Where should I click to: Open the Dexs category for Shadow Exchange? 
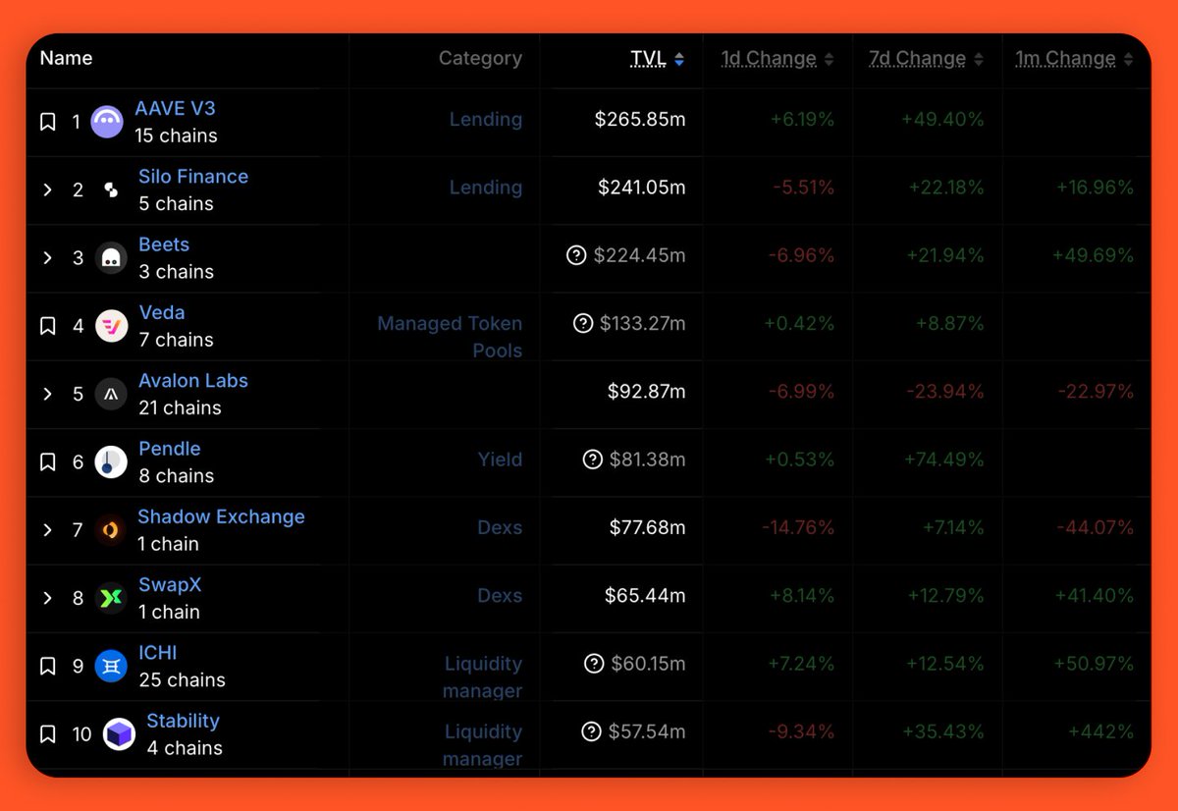[500, 527]
